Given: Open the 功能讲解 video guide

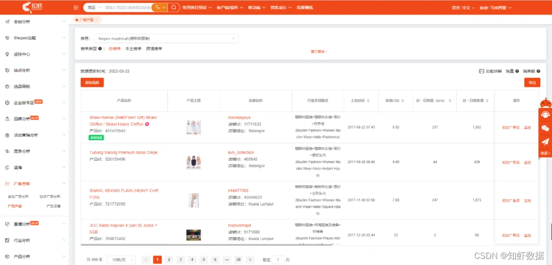Looking at the screenshot, I should tap(490, 71).
